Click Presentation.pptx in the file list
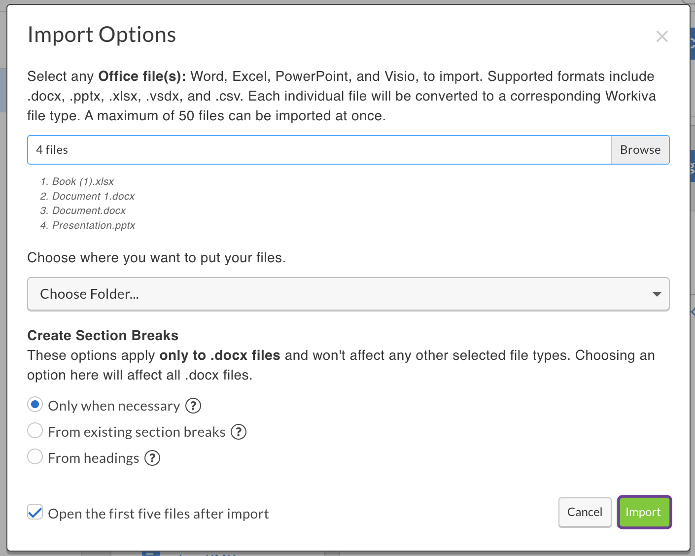This screenshot has height=556, width=695. click(x=94, y=225)
